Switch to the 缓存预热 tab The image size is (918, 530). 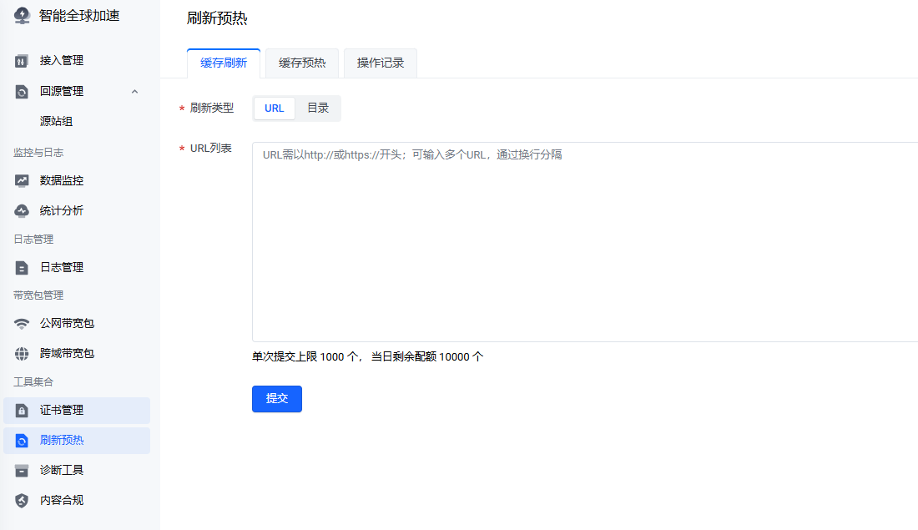click(x=302, y=63)
